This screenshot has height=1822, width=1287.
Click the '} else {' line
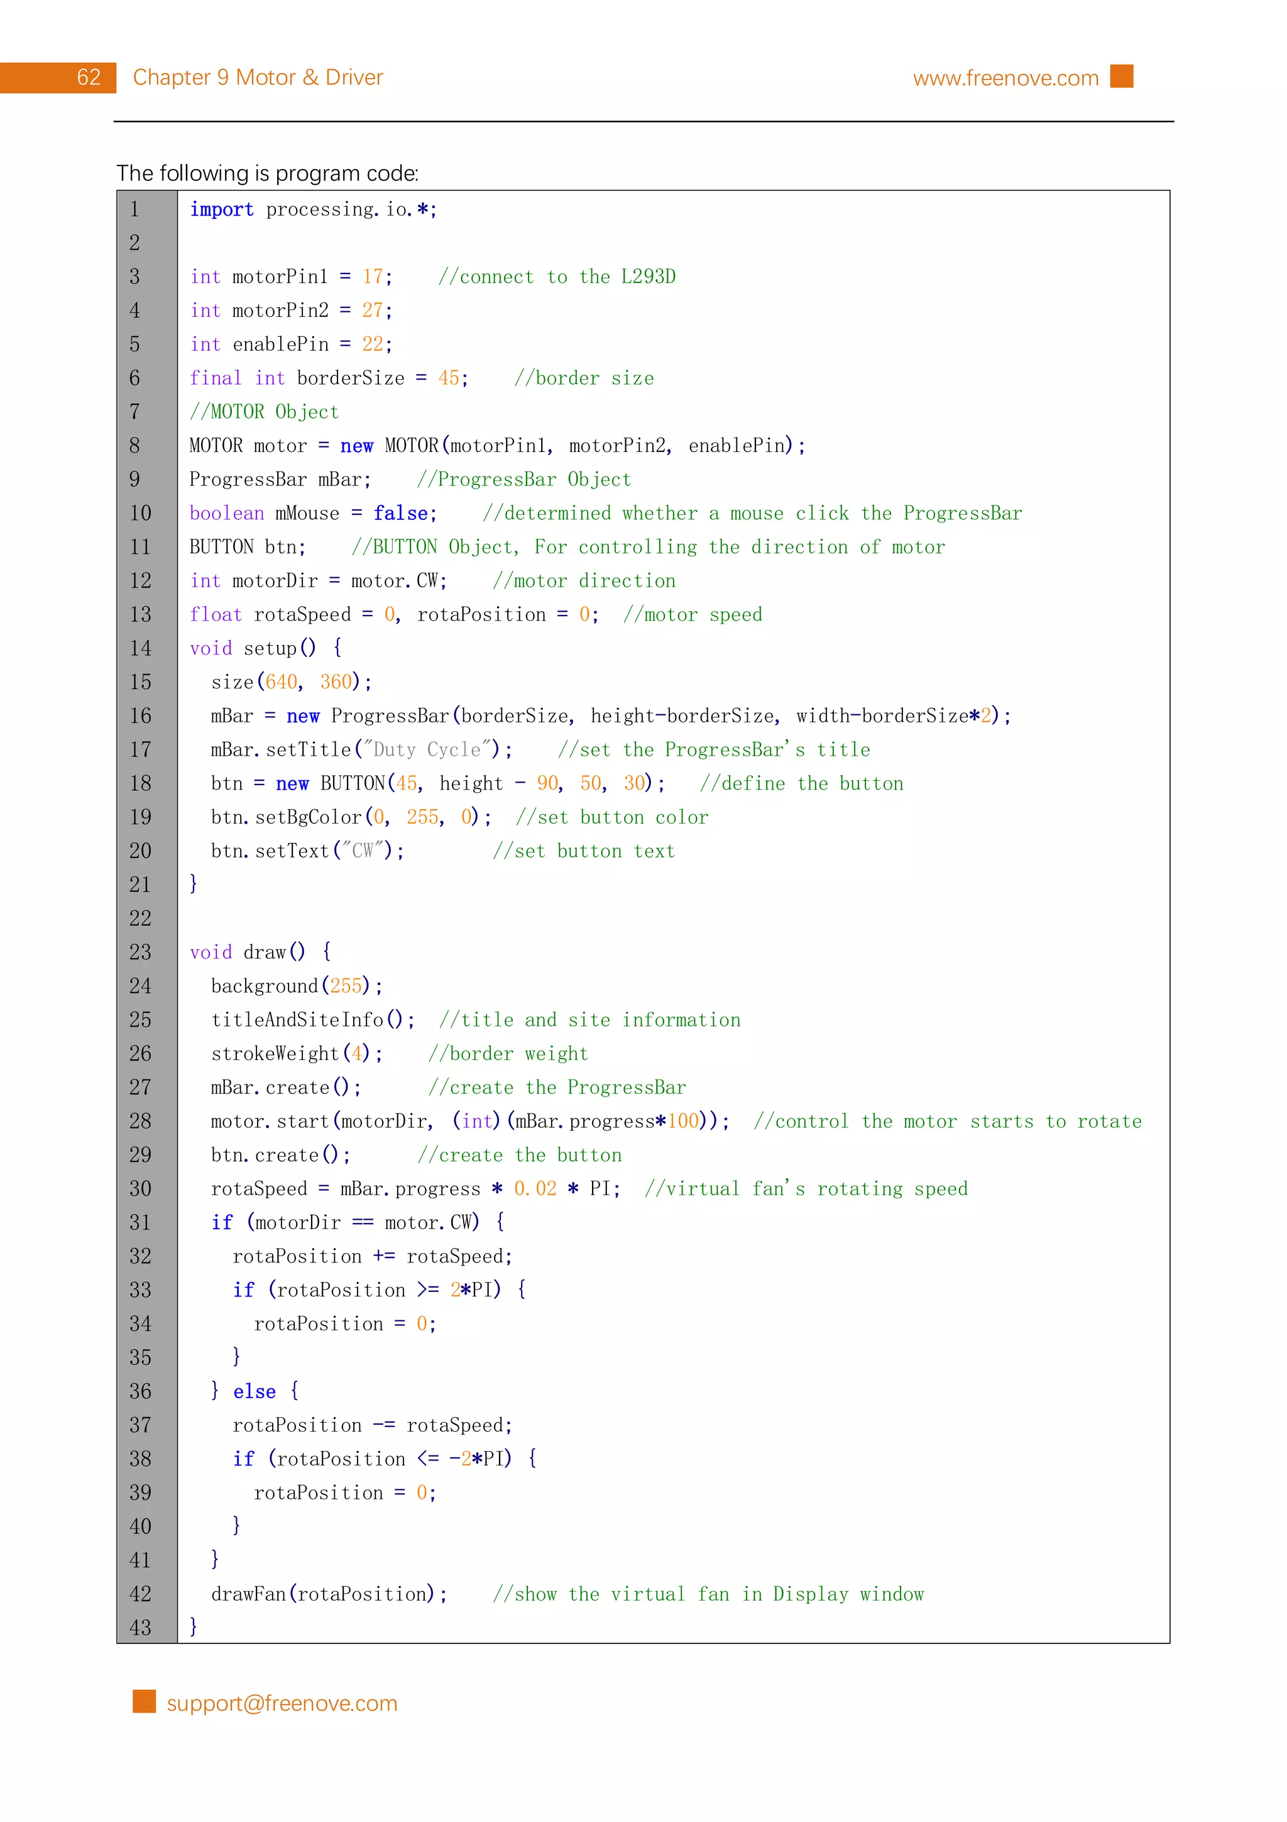tap(255, 1391)
